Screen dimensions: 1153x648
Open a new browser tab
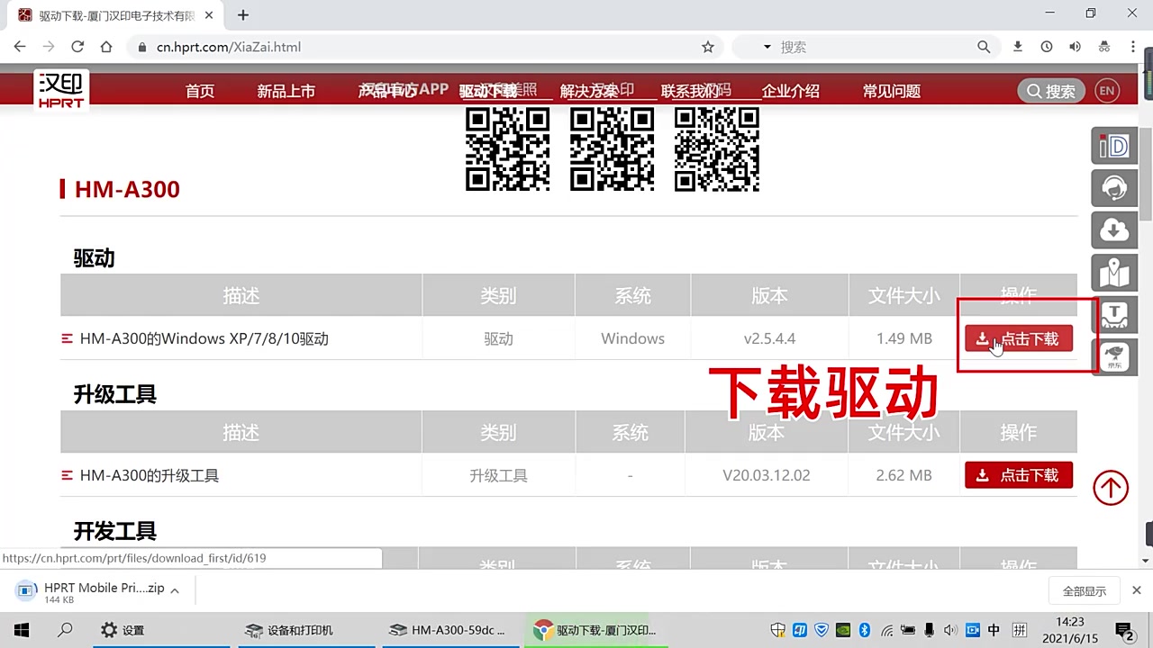tap(243, 15)
